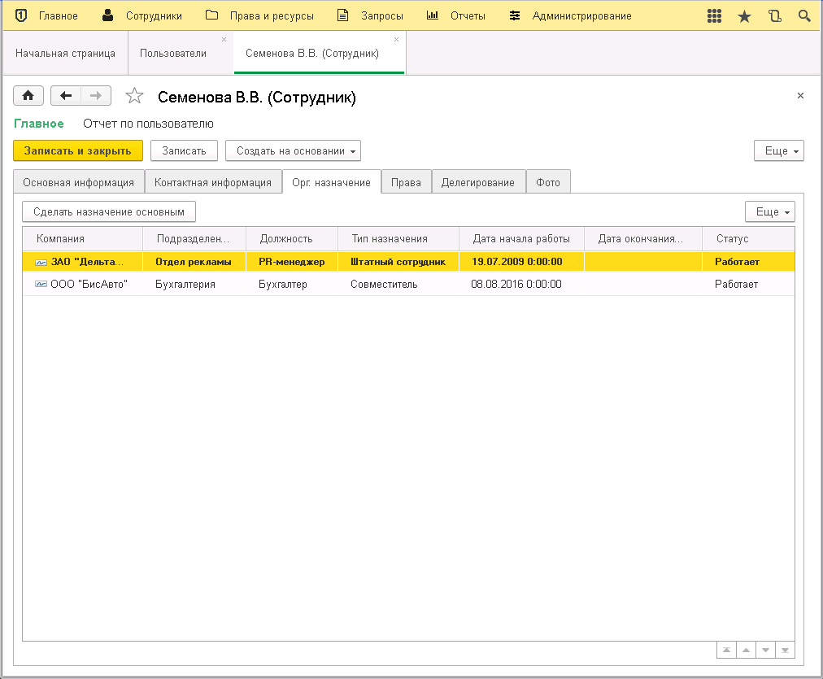Jump to first row with top arrow
This screenshot has height=679, width=823.
726,651
